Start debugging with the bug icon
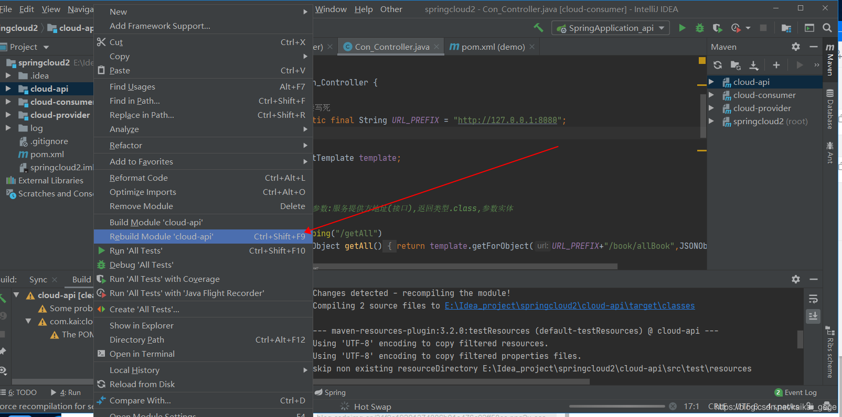The width and height of the screenshot is (842, 417). coord(700,28)
